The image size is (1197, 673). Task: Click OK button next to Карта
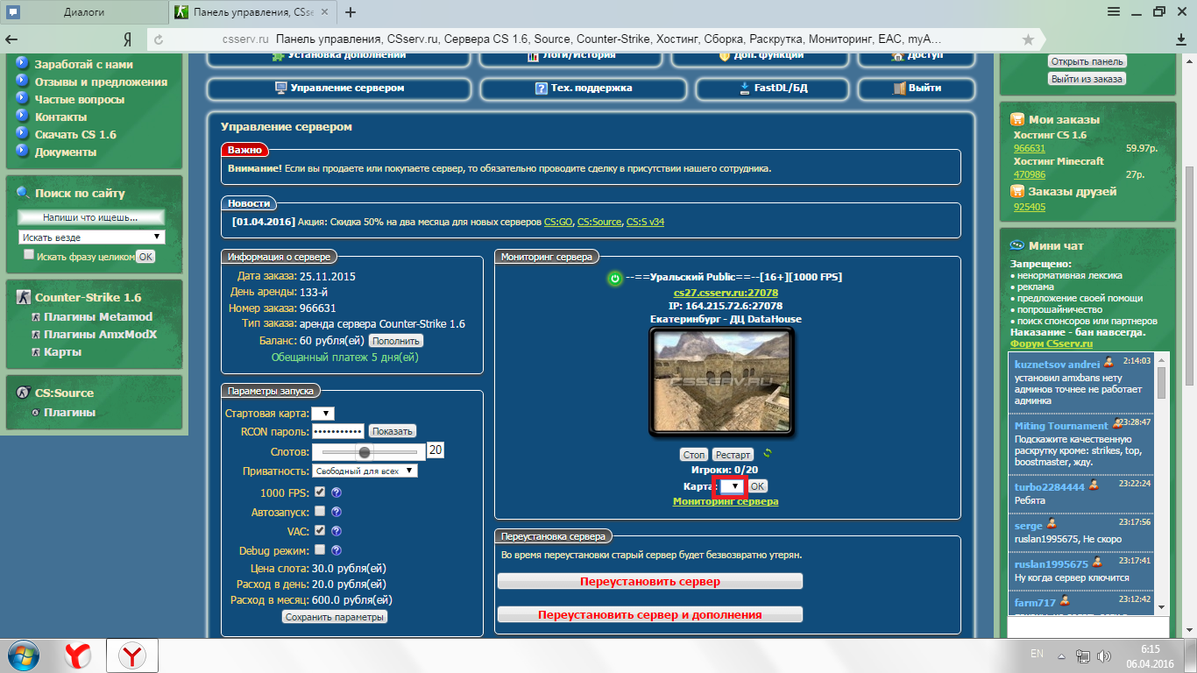758,486
